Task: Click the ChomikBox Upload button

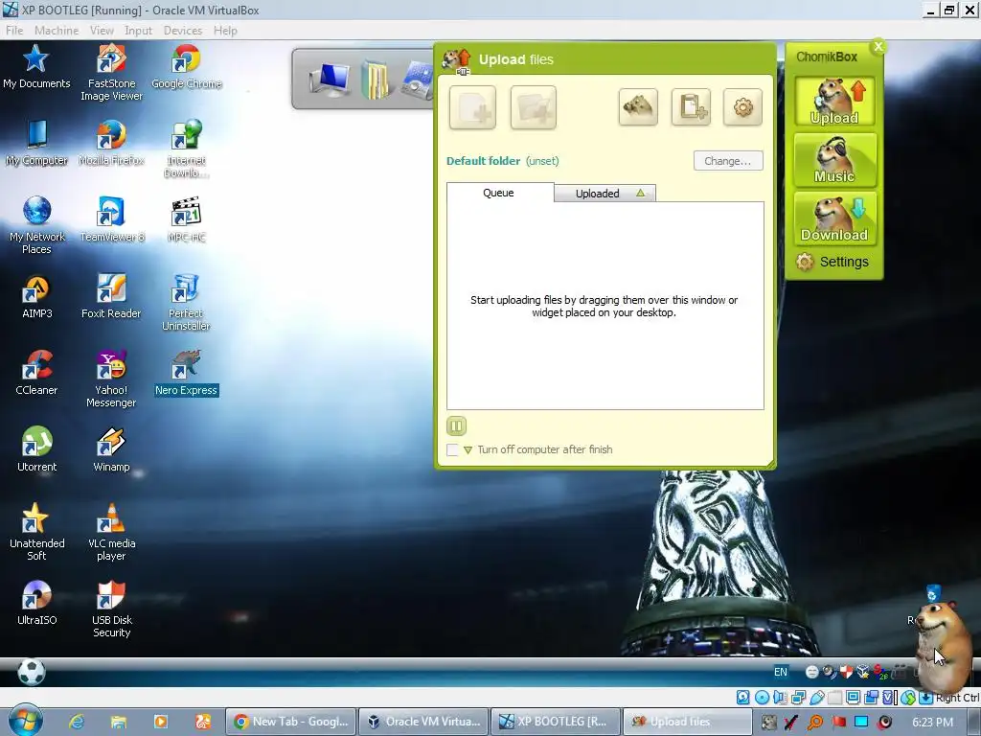Action: coord(834,102)
